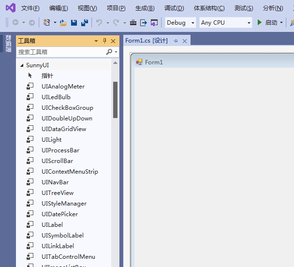Image resolution: width=294 pixels, height=267 pixels.
Task: Click the Save All icon
Action: point(85,23)
